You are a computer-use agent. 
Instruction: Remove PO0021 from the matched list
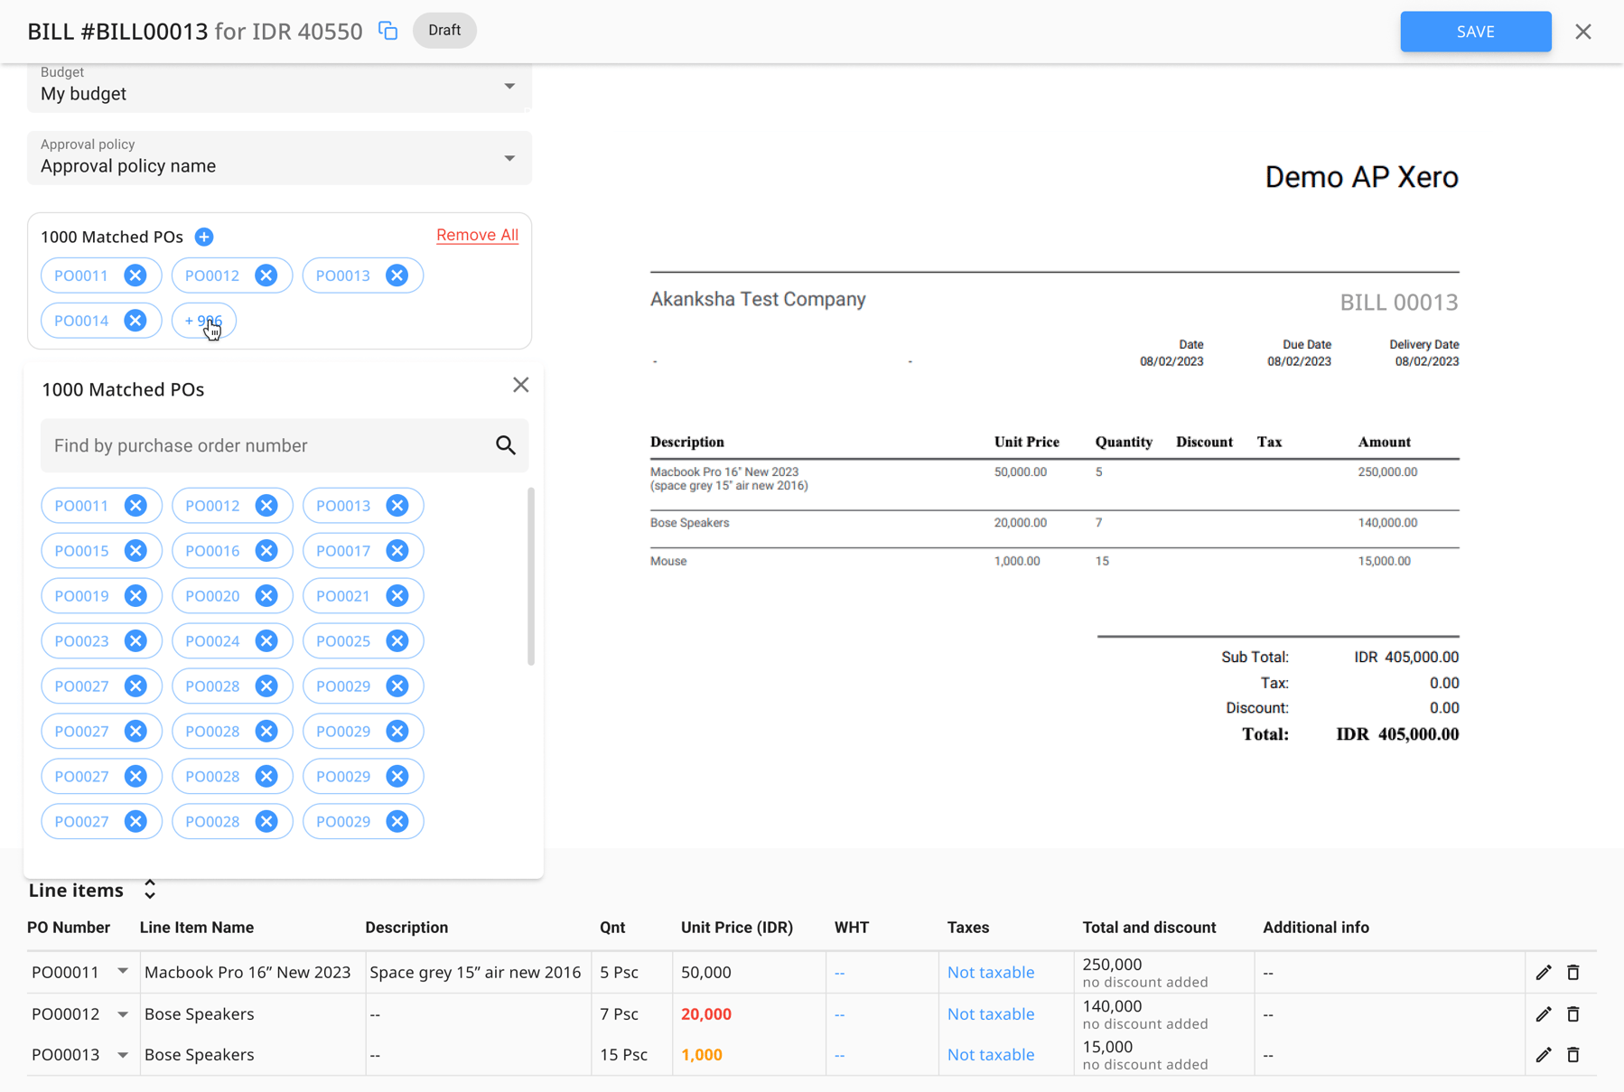point(397,596)
